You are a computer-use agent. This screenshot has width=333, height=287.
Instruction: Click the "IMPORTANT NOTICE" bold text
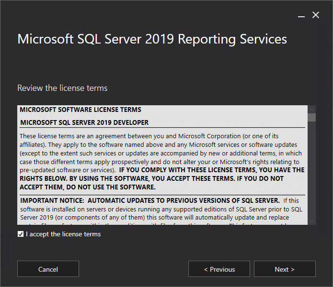coord(52,200)
